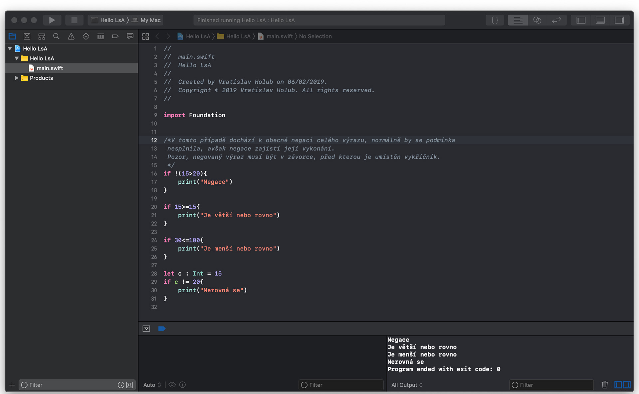Open the Source Control navigator icon
The image size is (639, 394).
click(x=27, y=36)
